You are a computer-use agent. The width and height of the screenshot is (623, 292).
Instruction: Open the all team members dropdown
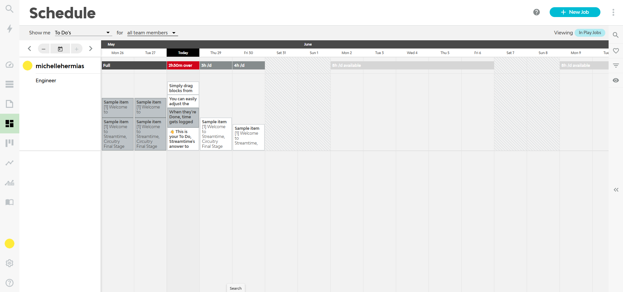click(152, 33)
